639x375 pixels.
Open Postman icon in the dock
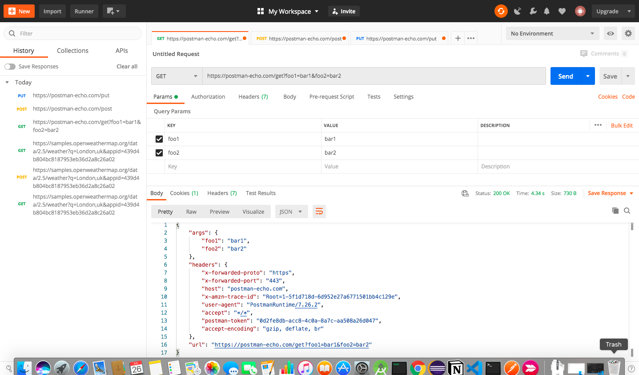click(512, 368)
